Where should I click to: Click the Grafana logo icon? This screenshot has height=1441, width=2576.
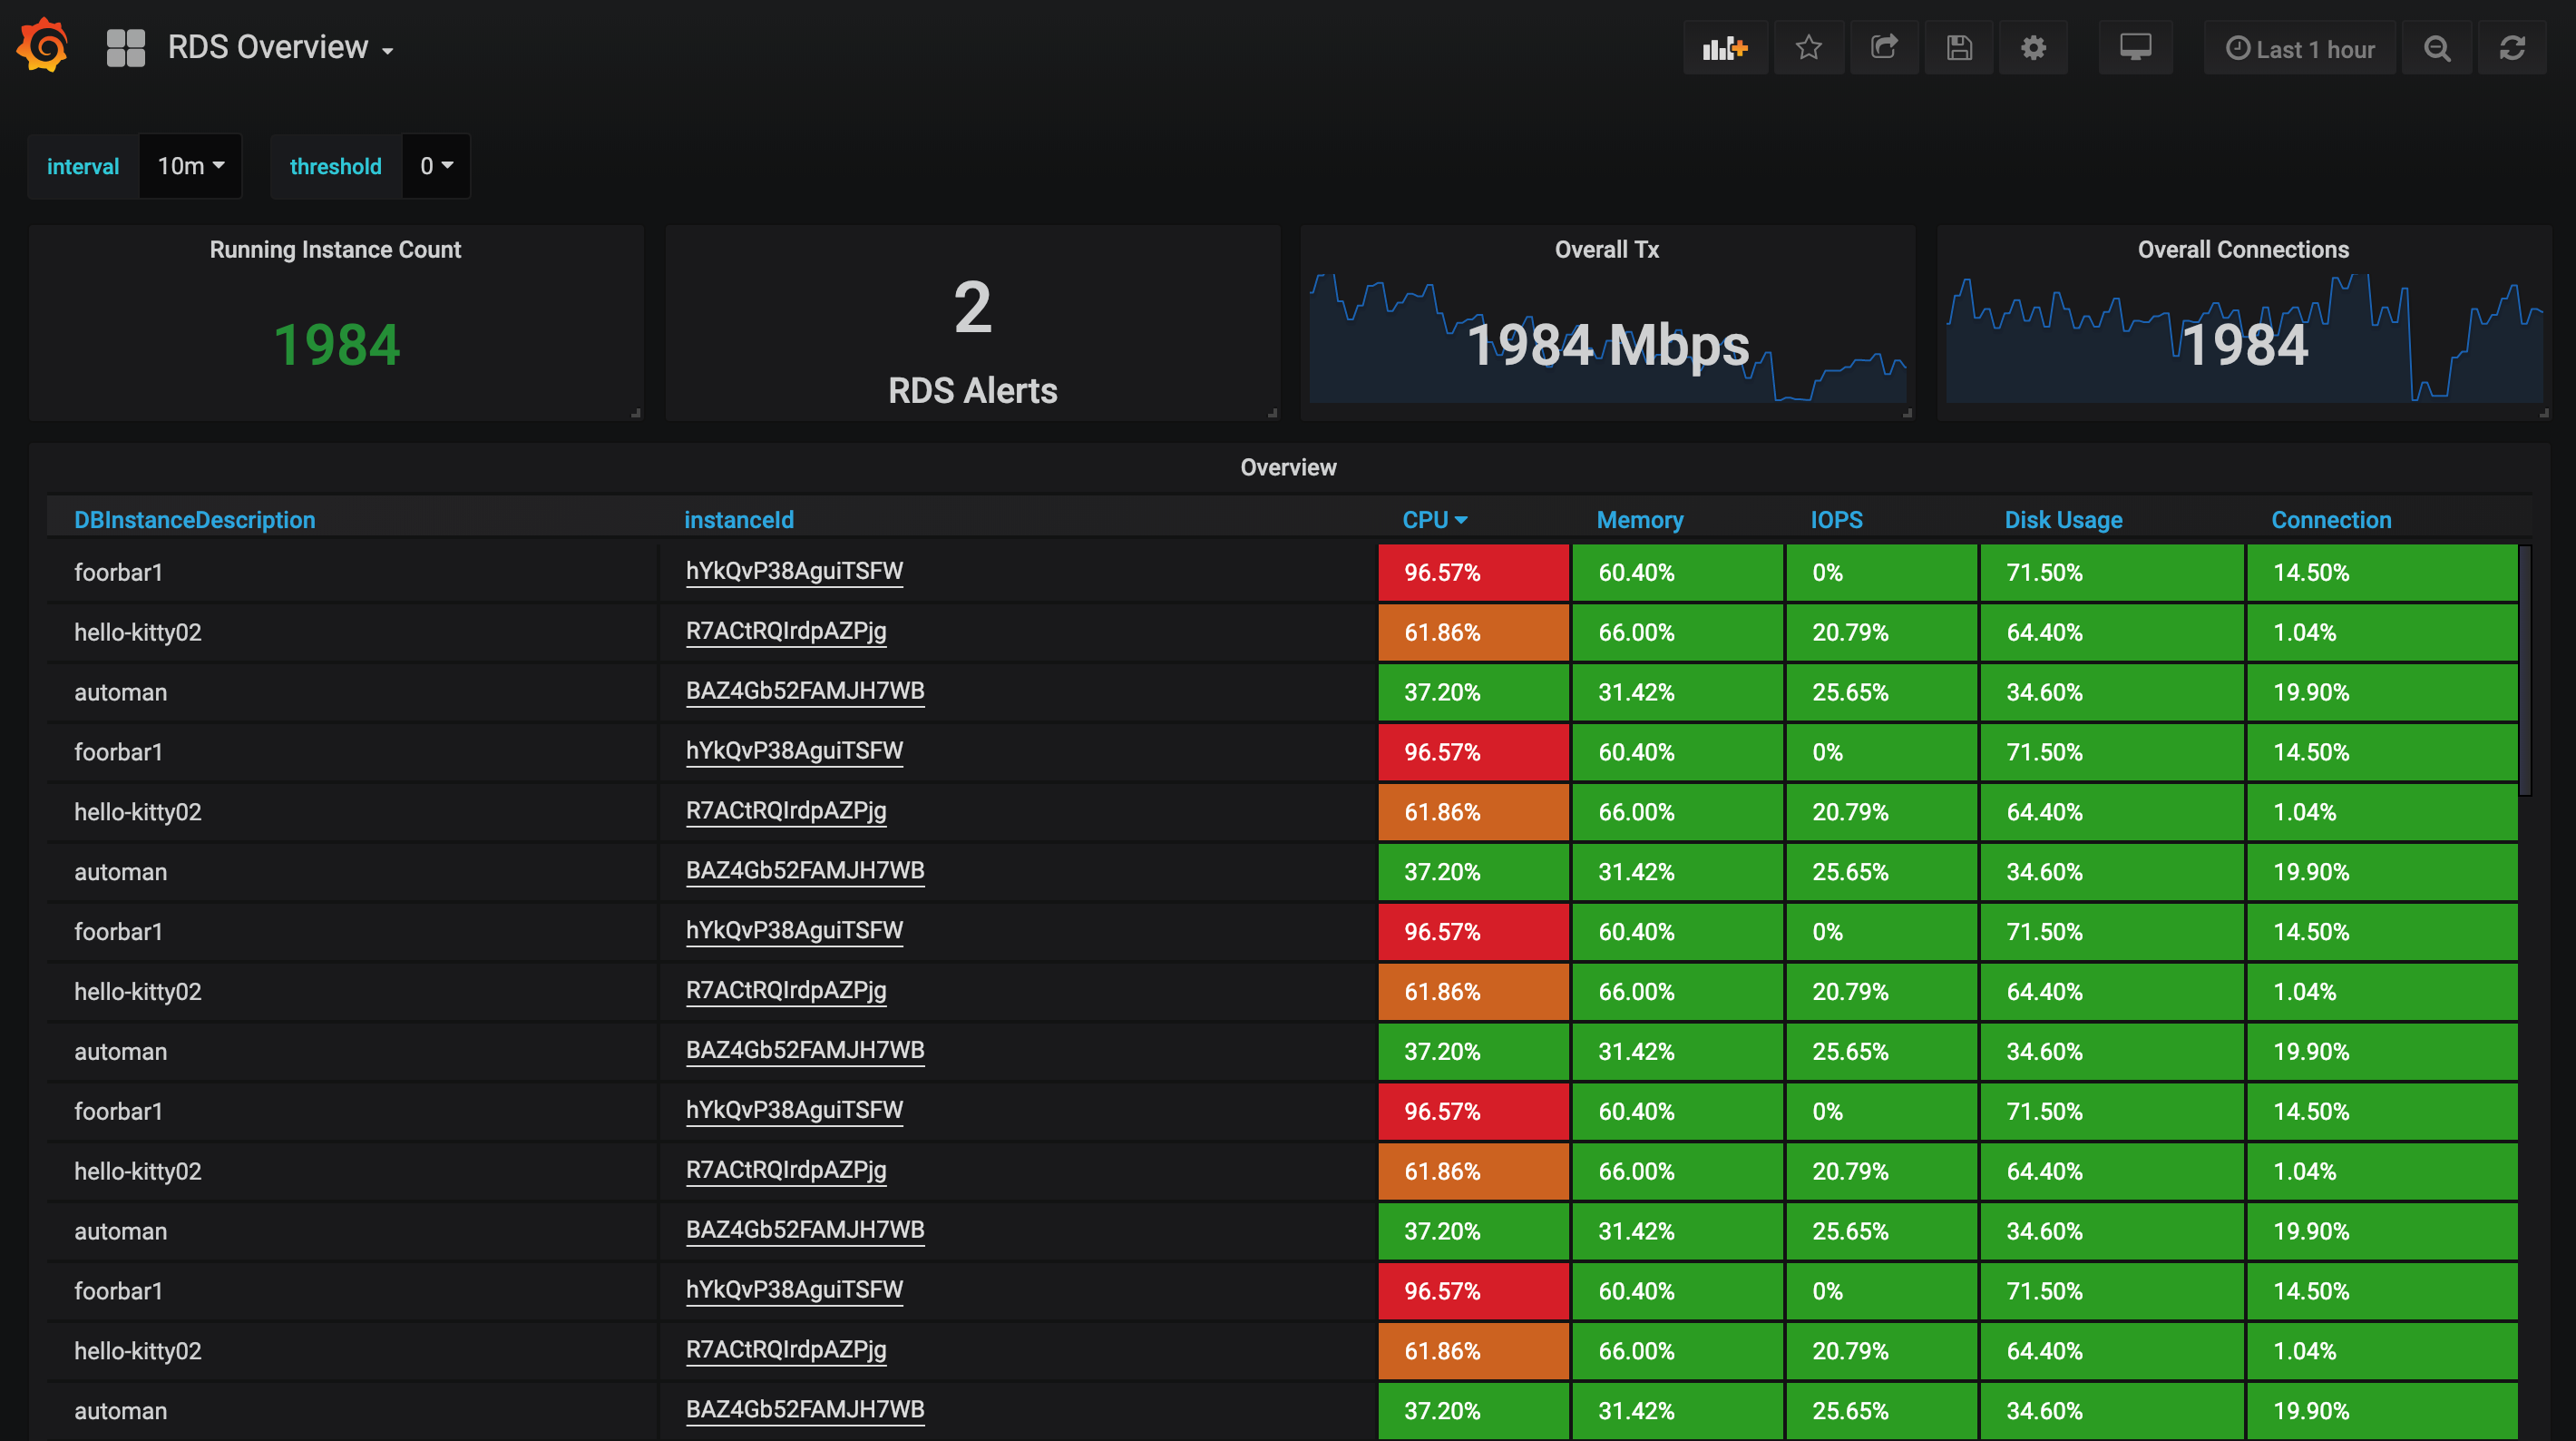[43, 46]
